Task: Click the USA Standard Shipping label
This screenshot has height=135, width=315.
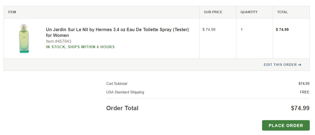Action: pos(125,92)
